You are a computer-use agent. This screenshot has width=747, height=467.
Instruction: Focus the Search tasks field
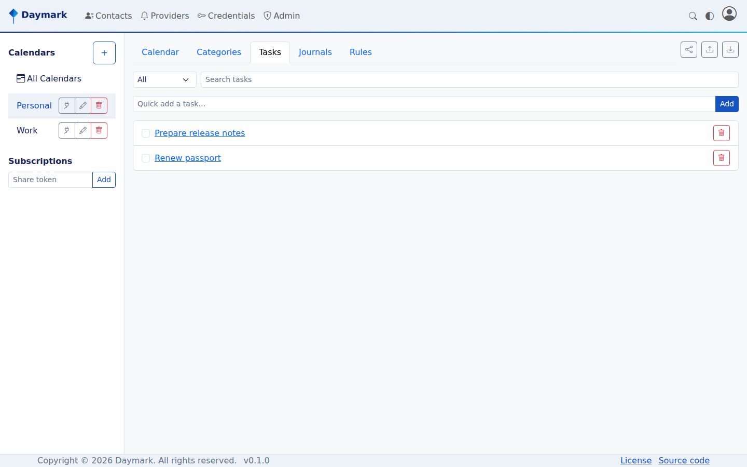point(469,79)
